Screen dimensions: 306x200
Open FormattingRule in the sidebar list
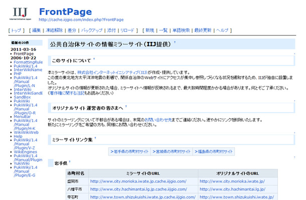pyautogui.click(x=28, y=62)
